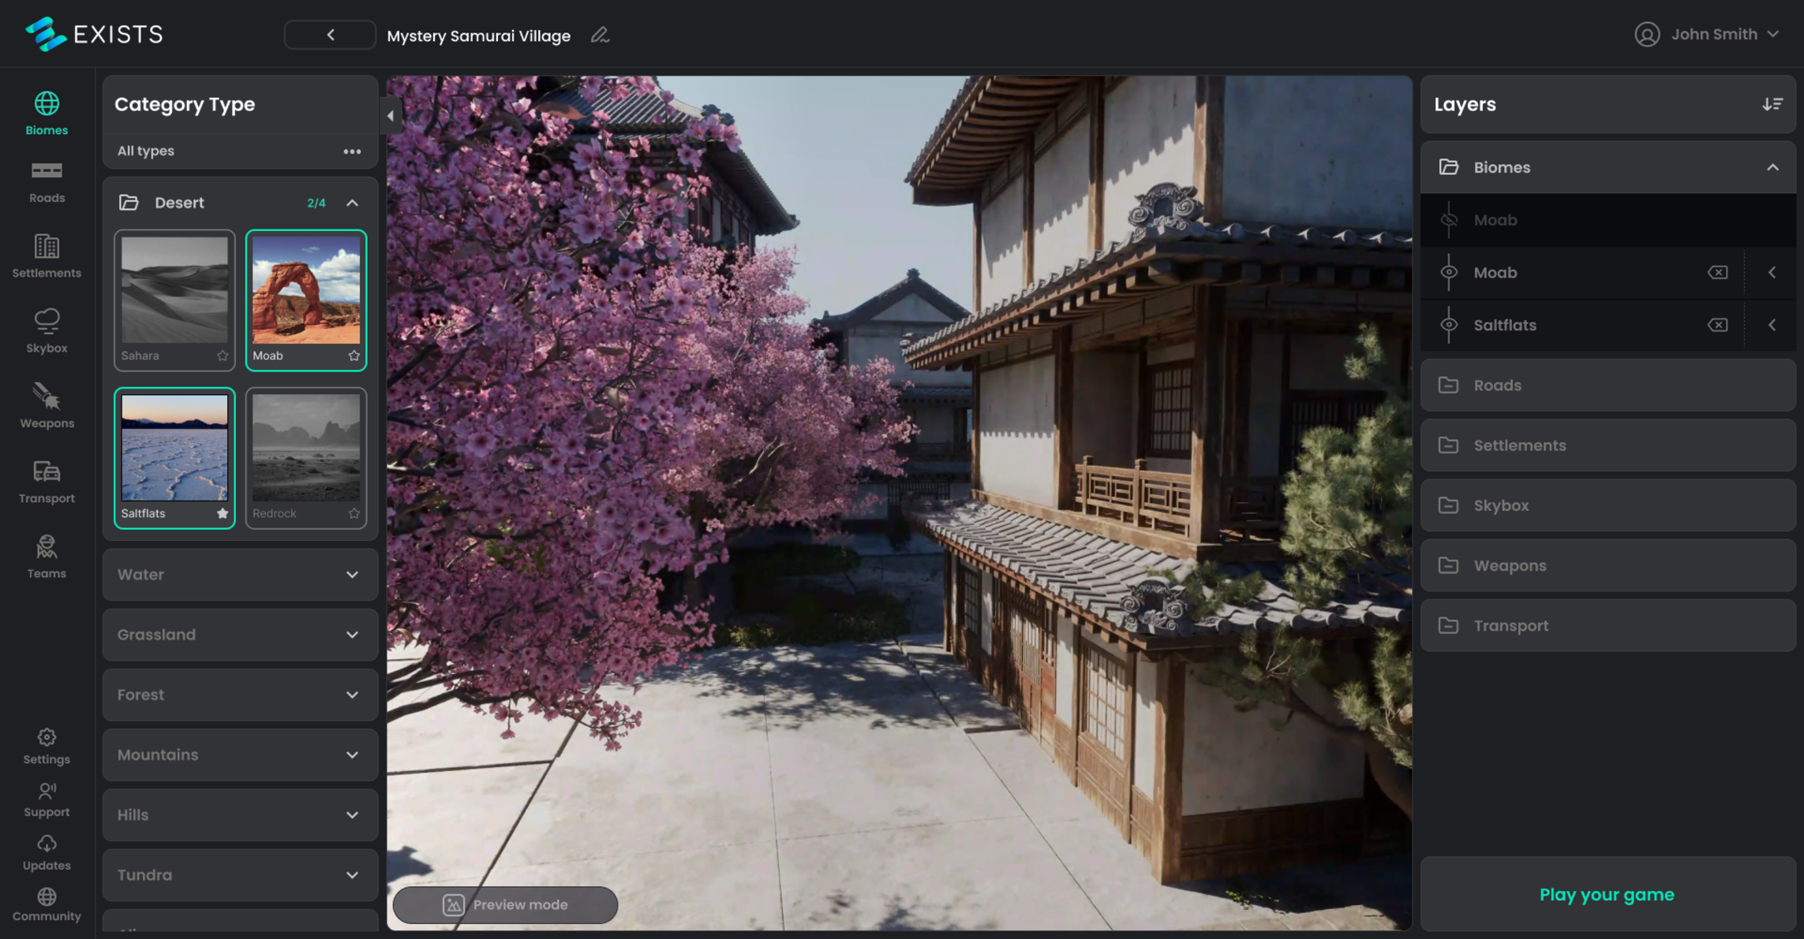Image resolution: width=1804 pixels, height=939 pixels.
Task: Click Play your game button
Action: tap(1607, 895)
